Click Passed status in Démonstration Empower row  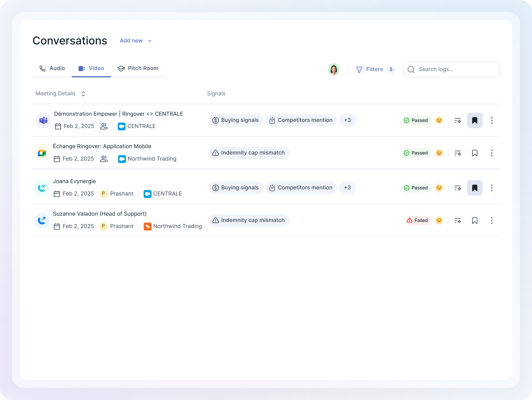click(x=416, y=120)
